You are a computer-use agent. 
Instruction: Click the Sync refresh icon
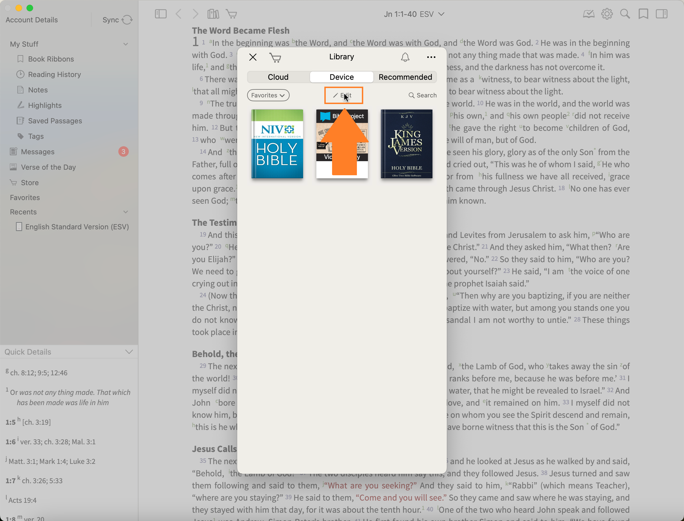(127, 20)
